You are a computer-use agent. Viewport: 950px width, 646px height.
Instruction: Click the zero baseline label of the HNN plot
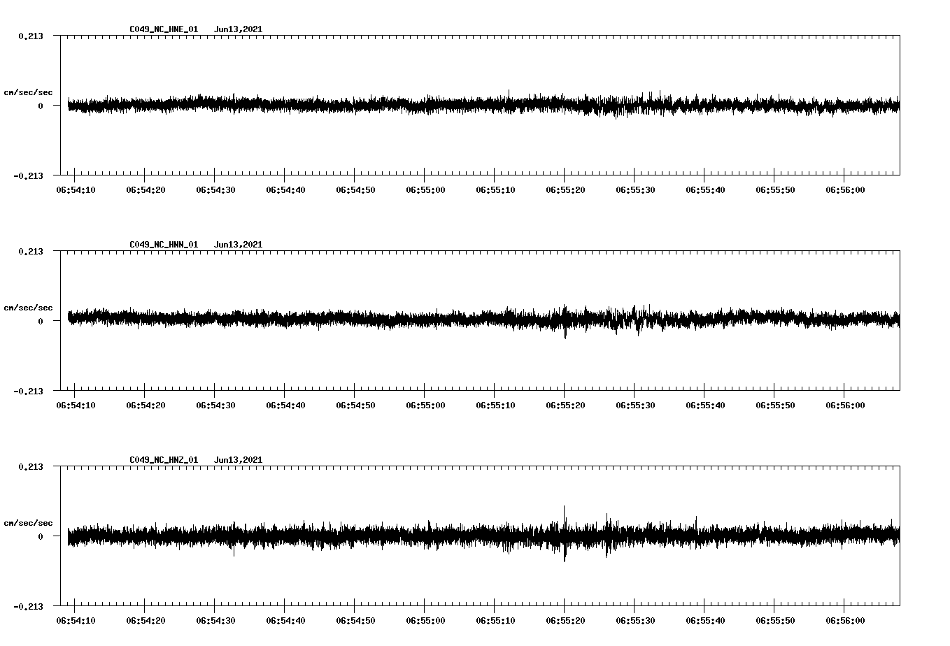pyautogui.click(x=40, y=322)
